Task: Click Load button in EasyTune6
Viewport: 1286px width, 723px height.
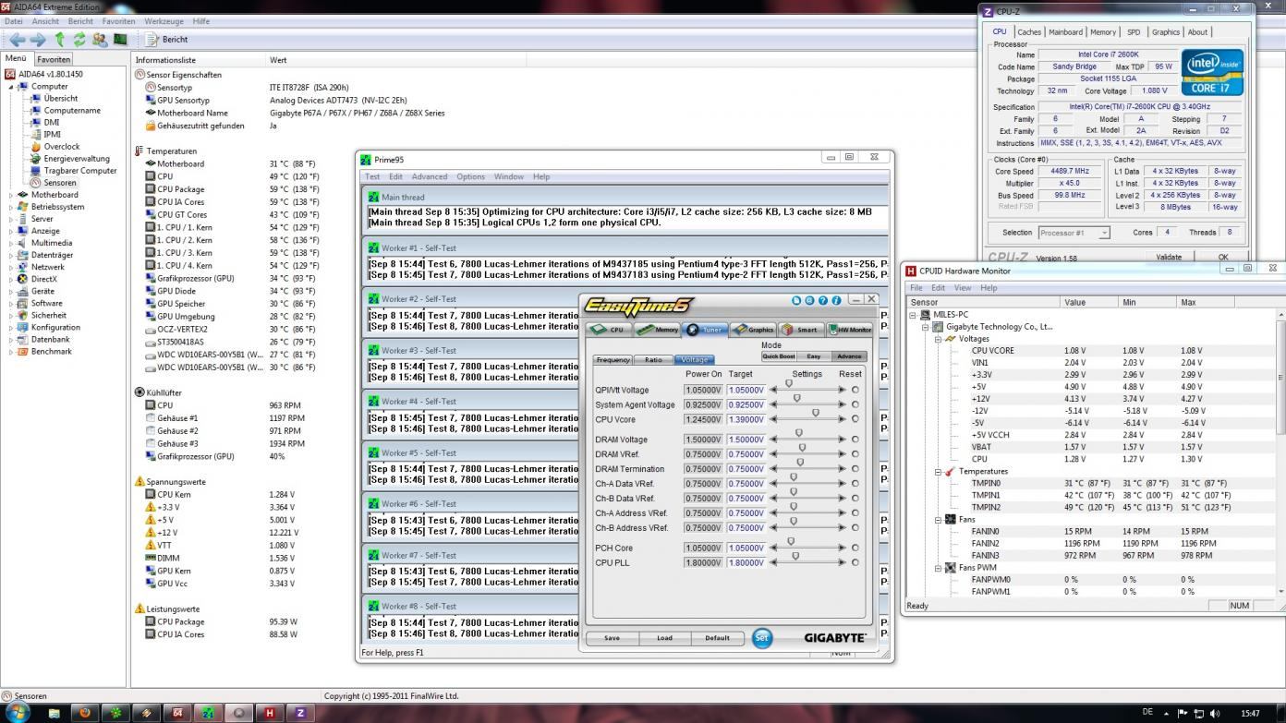Action: [664, 638]
